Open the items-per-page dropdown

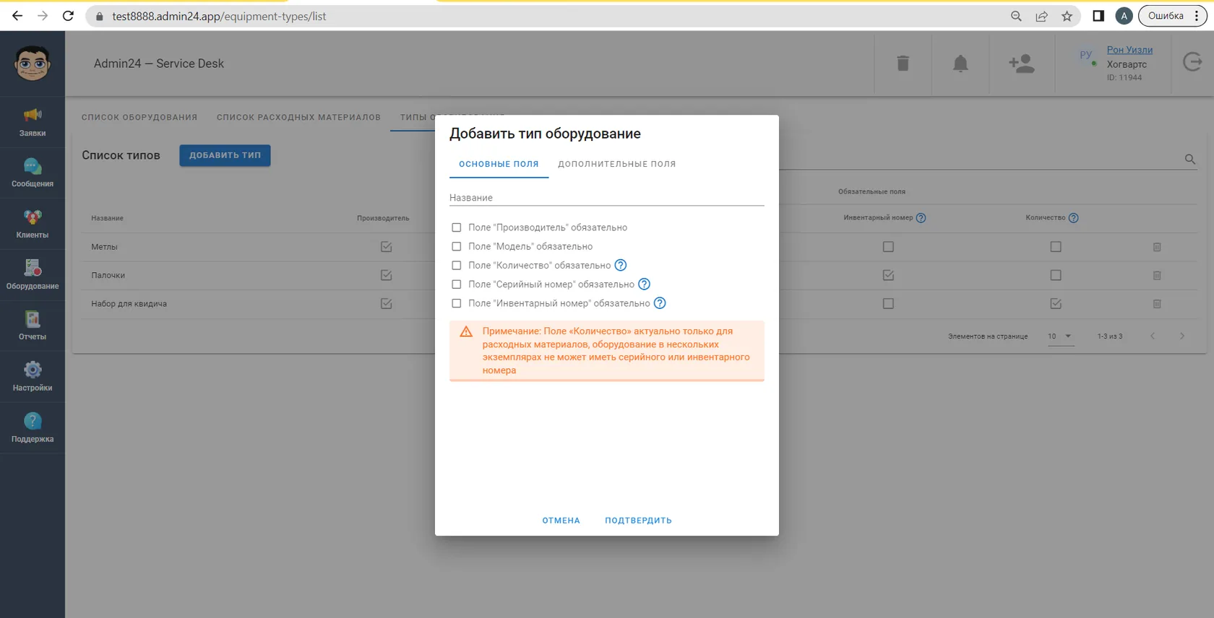[x=1060, y=336]
